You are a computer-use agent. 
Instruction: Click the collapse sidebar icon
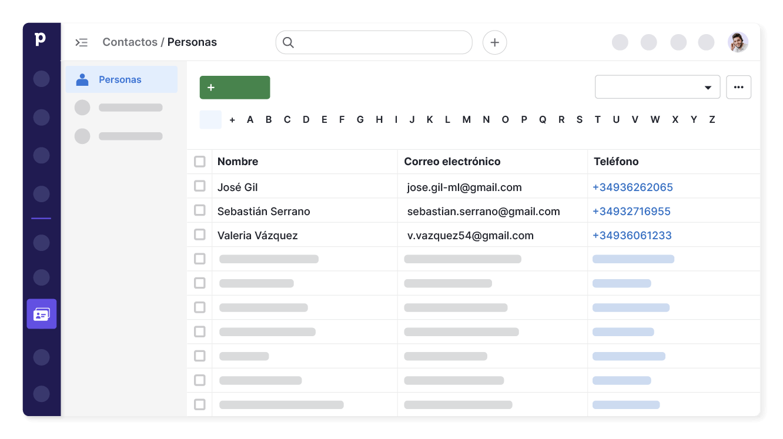point(82,42)
